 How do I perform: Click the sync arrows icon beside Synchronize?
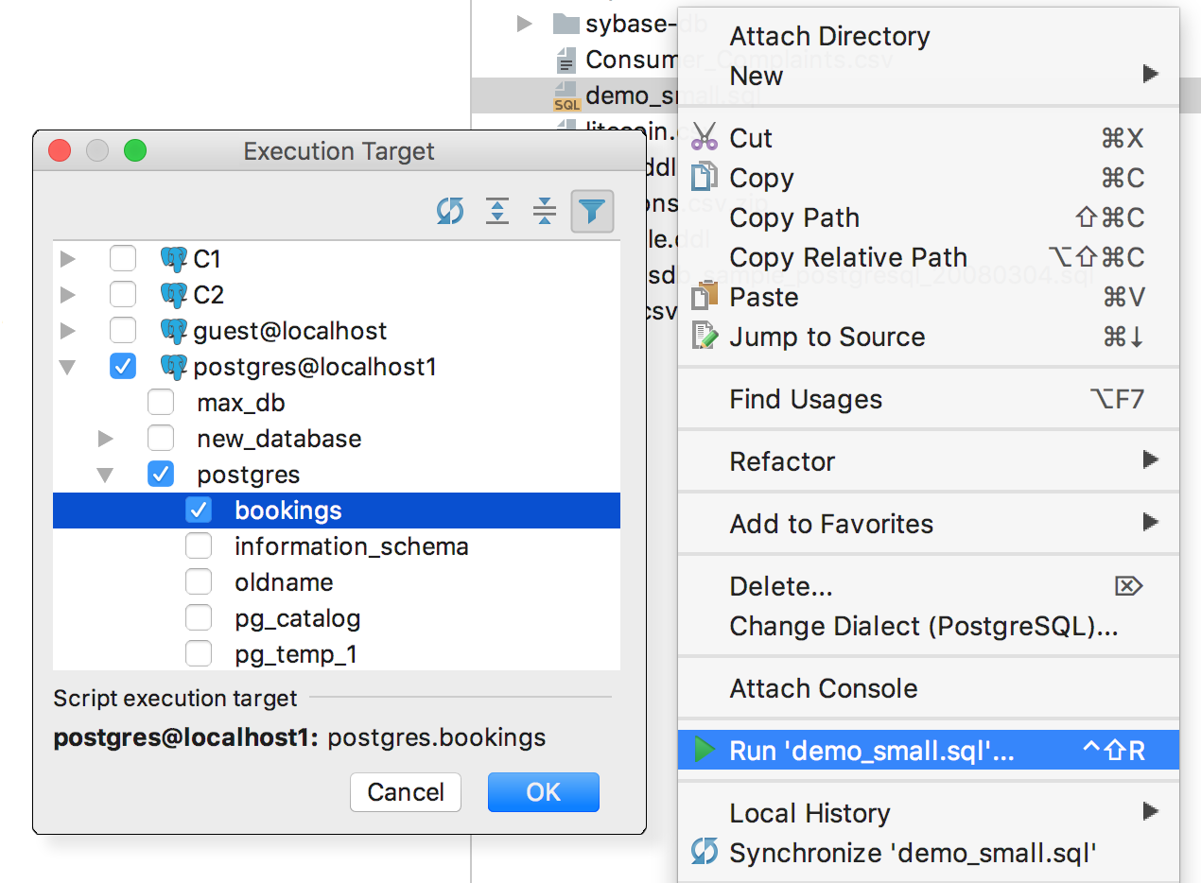point(705,852)
